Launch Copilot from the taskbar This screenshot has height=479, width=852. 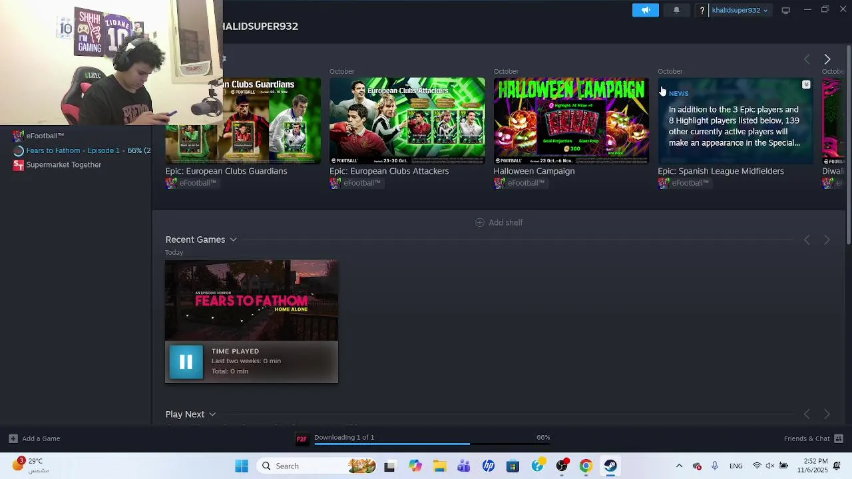pos(415,466)
